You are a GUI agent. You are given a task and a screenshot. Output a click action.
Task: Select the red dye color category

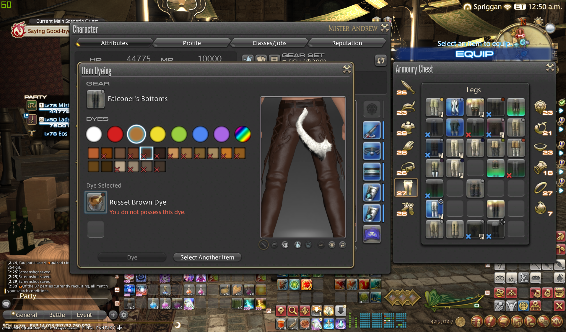pos(115,134)
